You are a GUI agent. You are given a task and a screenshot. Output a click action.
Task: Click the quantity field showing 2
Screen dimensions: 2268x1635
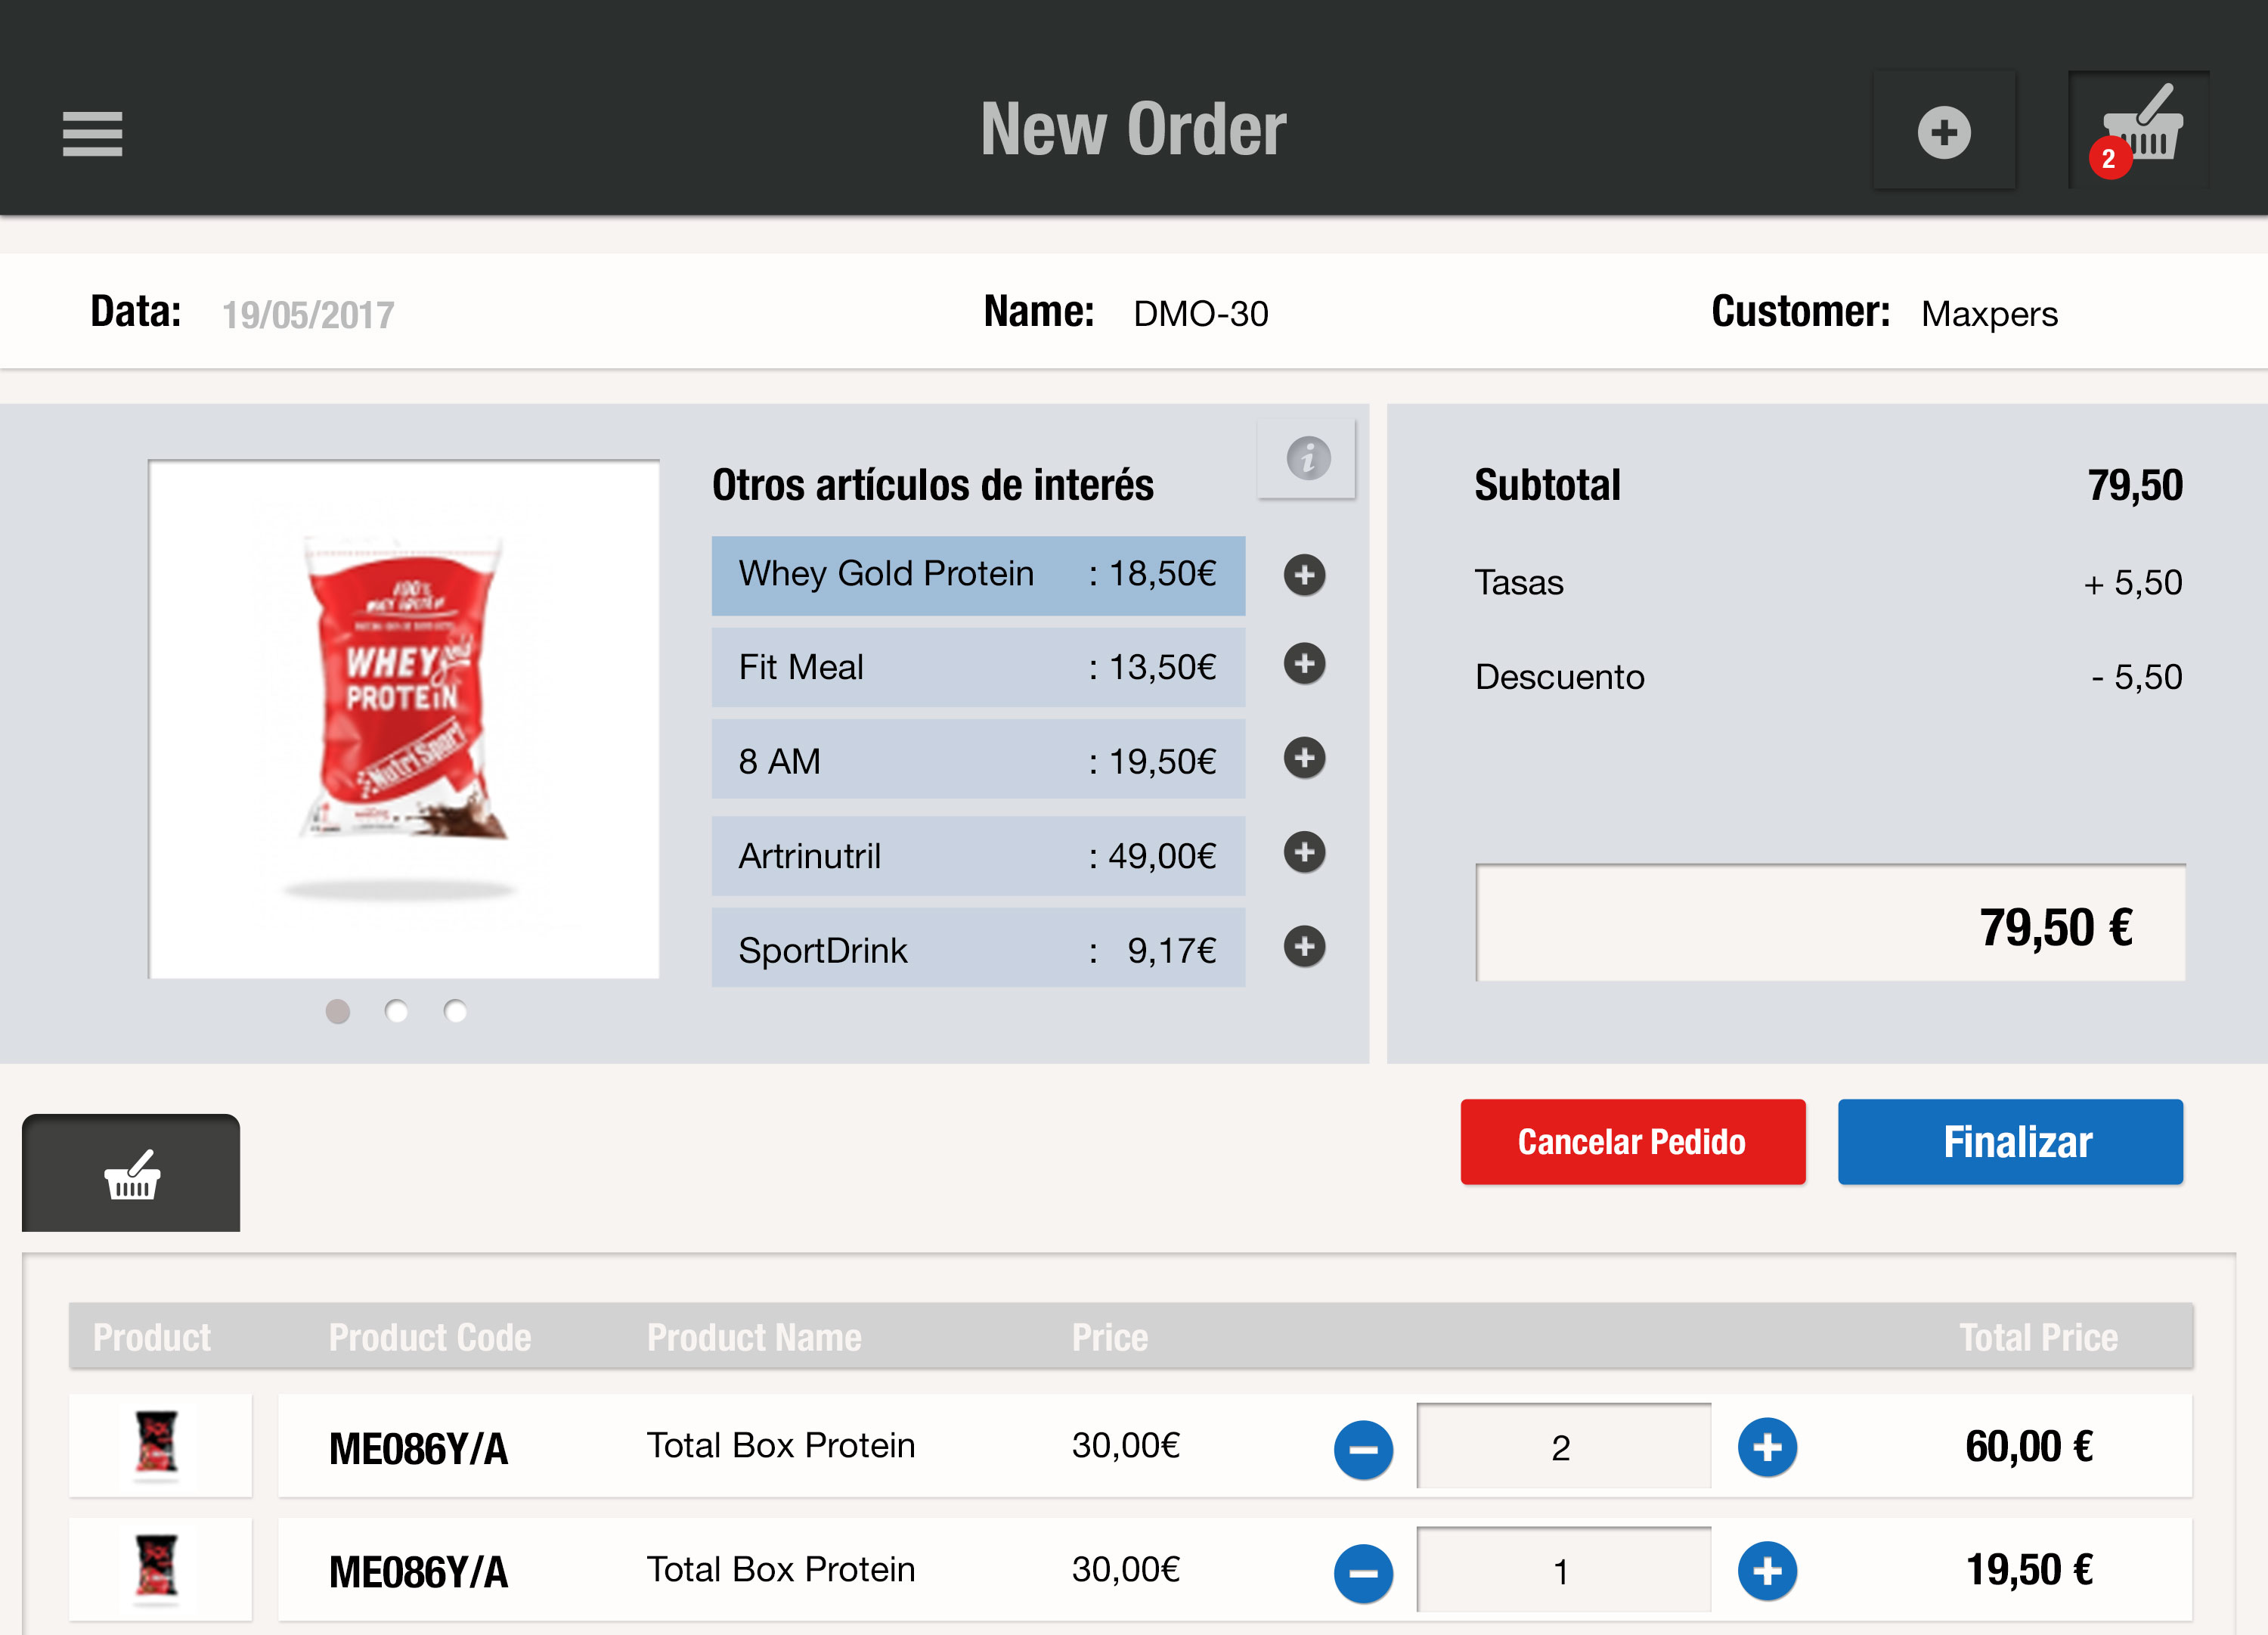(x=1563, y=1446)
